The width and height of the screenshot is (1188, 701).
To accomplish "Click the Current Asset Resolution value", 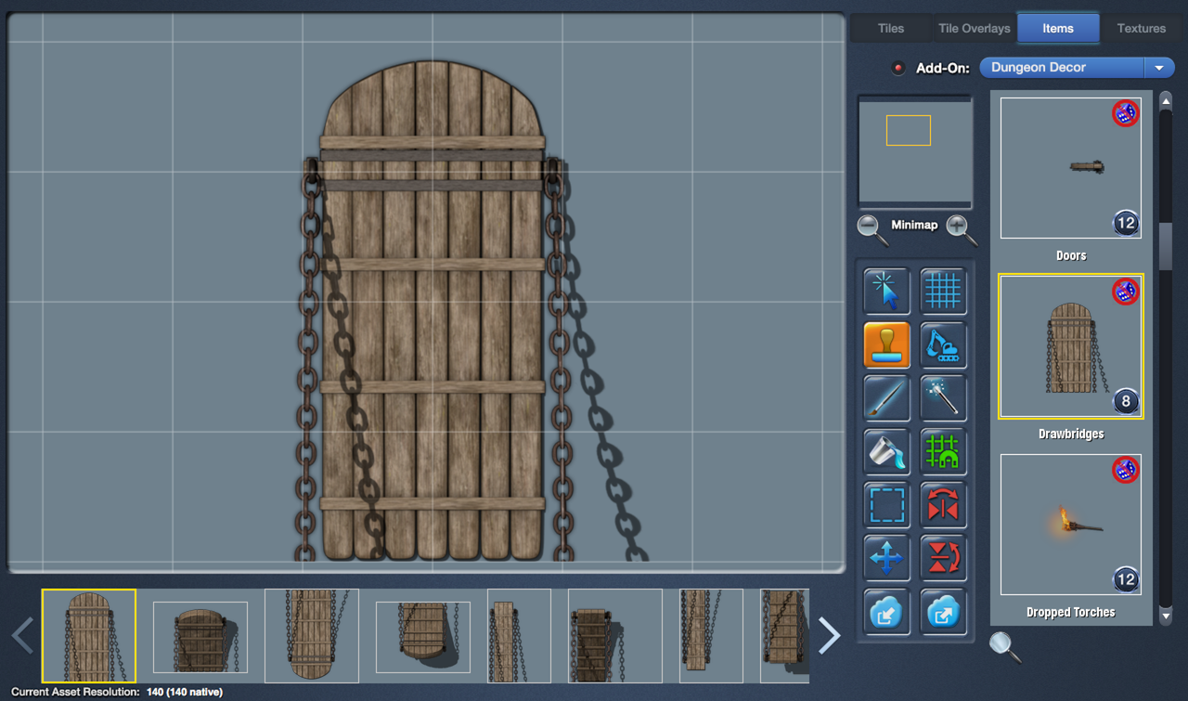I will [185, 692].
